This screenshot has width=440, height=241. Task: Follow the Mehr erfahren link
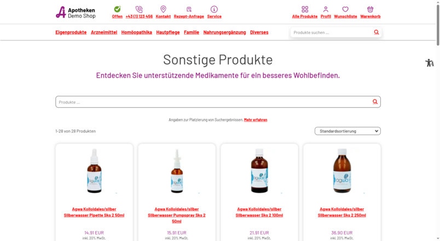click(256, 119)
